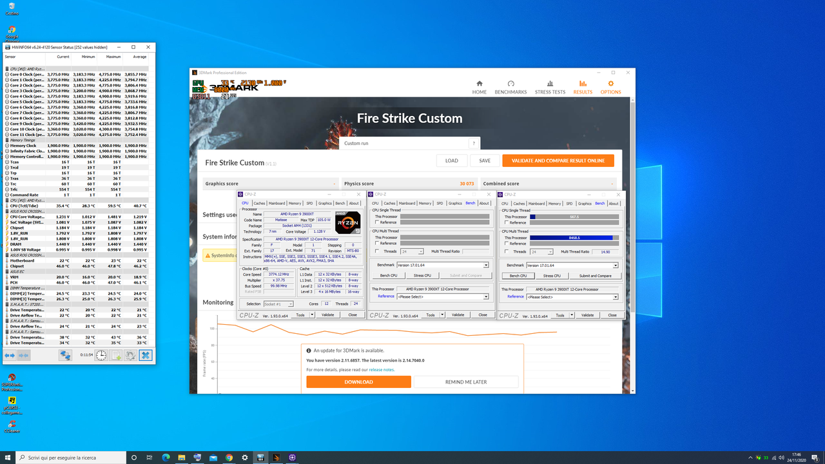Open HWiNFO sensor settings via gear icon
This screenshot has height=464, width=825.
(130, 355)
